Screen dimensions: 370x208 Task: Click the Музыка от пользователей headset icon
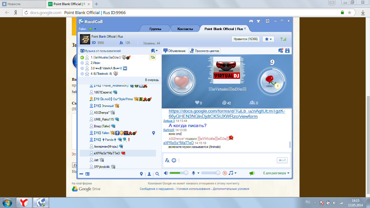[x=82, y=51]
